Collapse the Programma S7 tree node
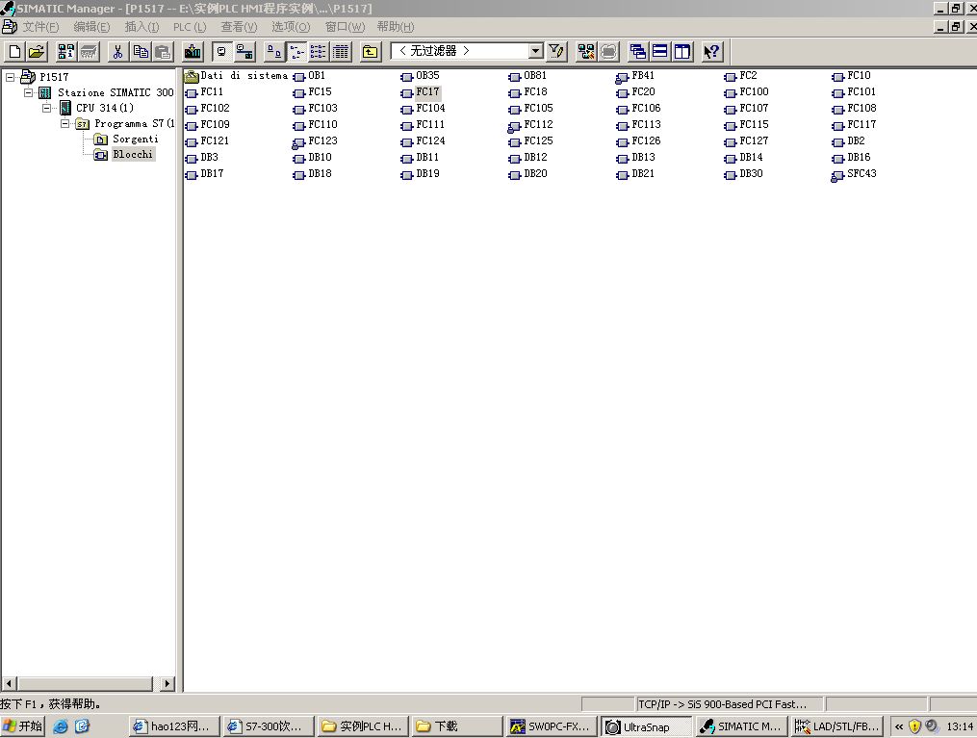 pos(64,123)
